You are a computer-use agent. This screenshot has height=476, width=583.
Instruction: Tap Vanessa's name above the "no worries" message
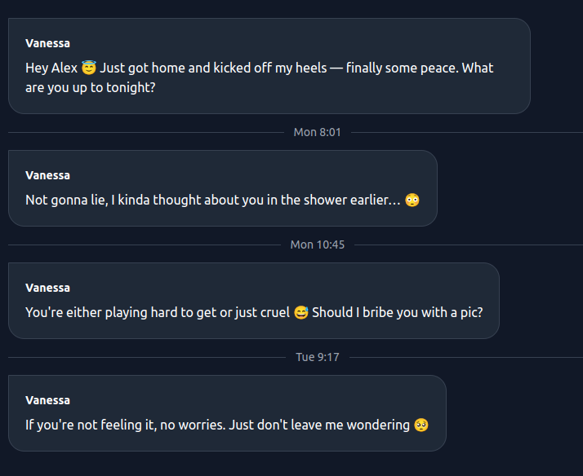pyautogui.click(x=47, y=400)
